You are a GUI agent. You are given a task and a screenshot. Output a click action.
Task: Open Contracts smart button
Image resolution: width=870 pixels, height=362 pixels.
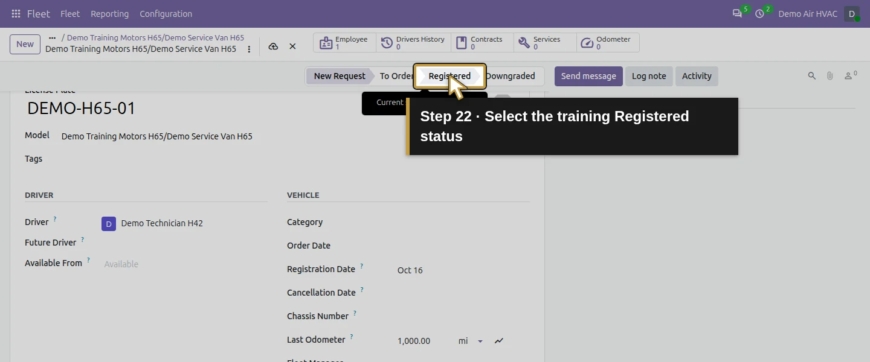(482, 43)
